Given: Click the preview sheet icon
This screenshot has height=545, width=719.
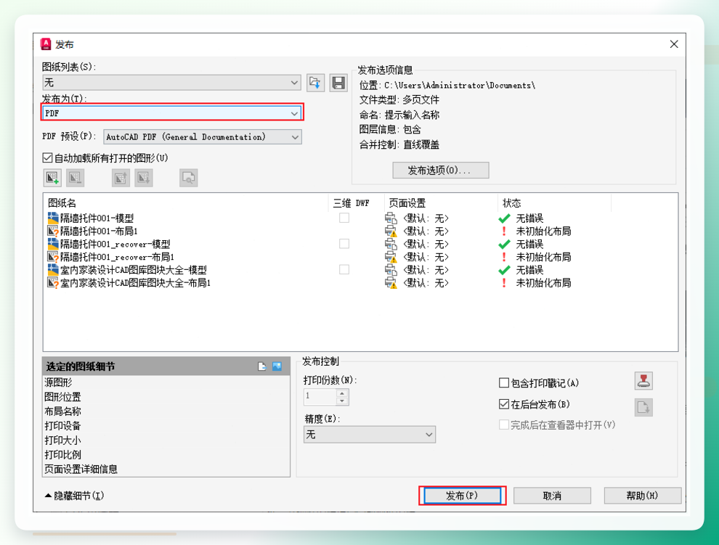Looking at the screenshot, I should point(188,178).
